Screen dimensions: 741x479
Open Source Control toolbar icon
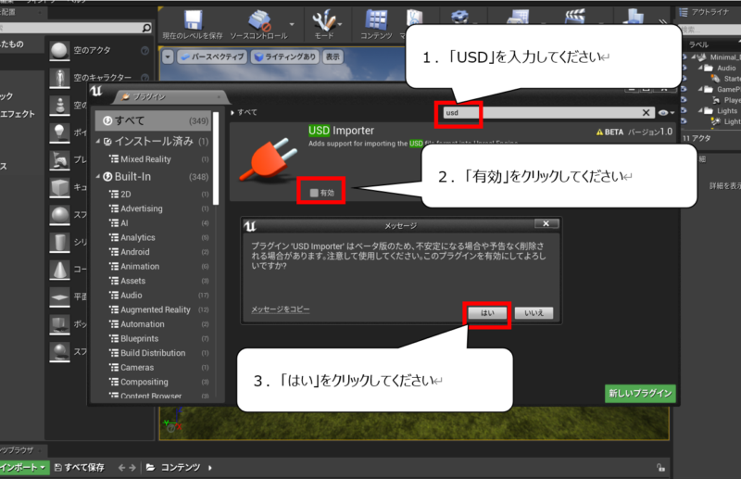259,20
